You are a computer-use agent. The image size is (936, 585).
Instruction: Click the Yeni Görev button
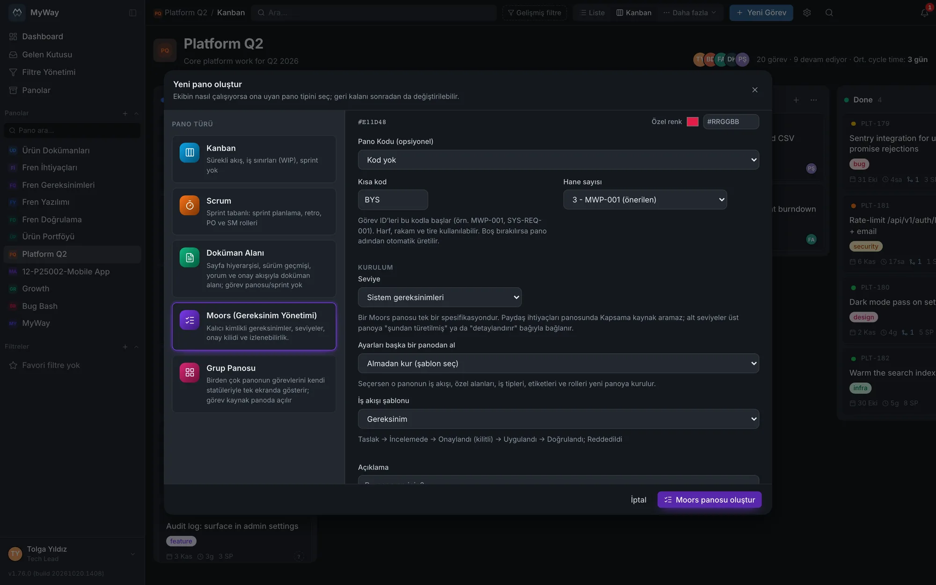pyautogui.click(x=761, y=13)
